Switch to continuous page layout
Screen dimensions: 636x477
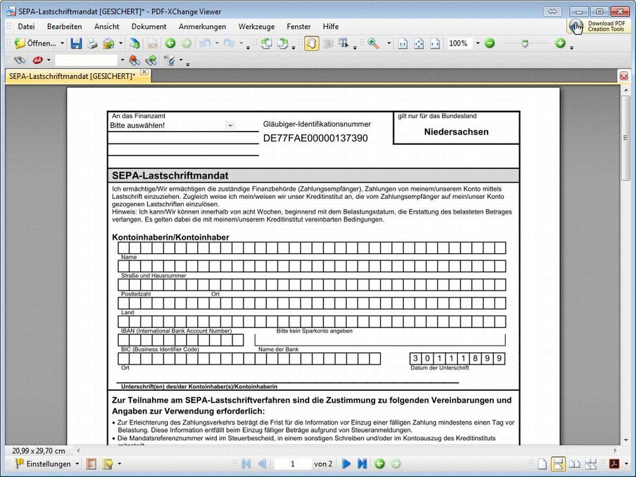[558, 464]
